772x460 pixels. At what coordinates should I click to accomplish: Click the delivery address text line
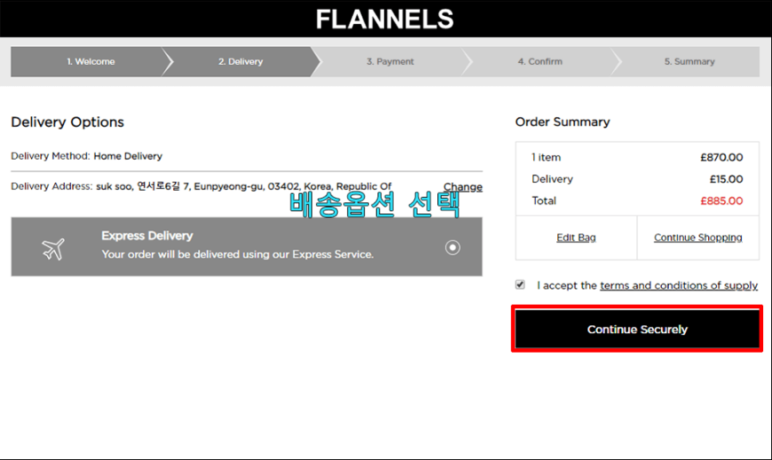(x=243, y=187)
